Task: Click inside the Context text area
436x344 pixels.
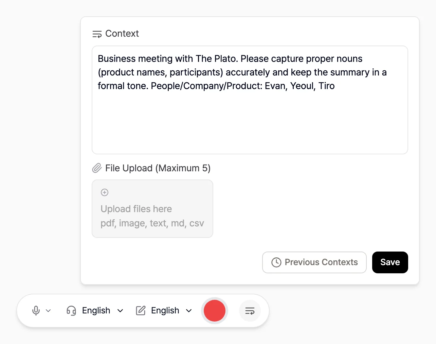Action: tap(250, 100)
